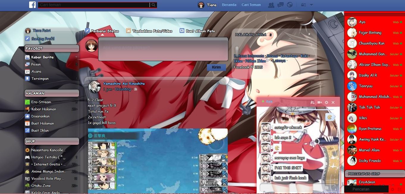Image resolution: width=405 pixels, height=194 pixels.
Task: Open the Sunting Profil link
Action: tap(43, 39)
